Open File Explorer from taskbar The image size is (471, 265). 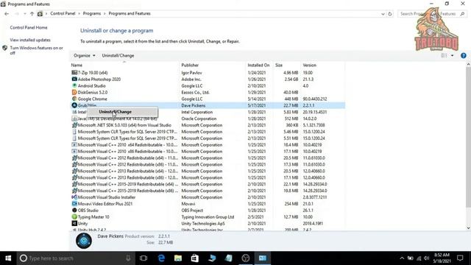[x=178, y=258]
